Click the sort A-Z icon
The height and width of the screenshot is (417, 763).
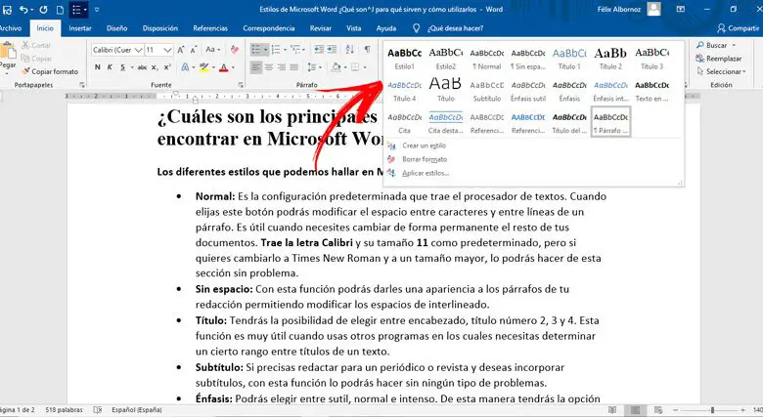point(349,50)
